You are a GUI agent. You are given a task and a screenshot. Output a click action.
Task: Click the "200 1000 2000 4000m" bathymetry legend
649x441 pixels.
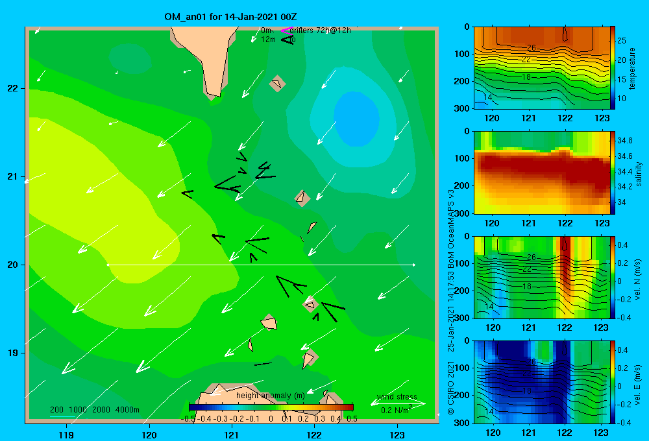pyautogui.click(x=95, y=410)
